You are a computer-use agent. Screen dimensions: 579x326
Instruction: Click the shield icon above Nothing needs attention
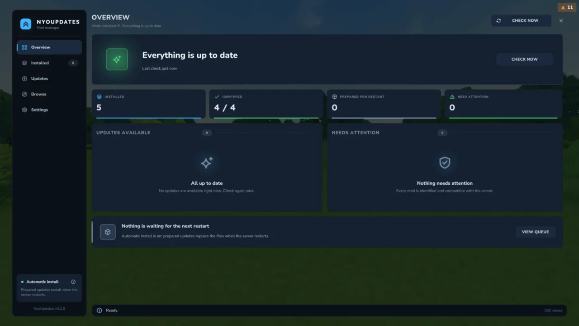[445, 163]
